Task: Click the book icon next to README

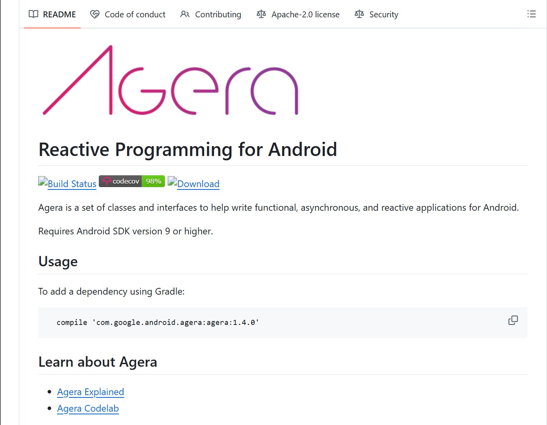Action: pos(33,14)
